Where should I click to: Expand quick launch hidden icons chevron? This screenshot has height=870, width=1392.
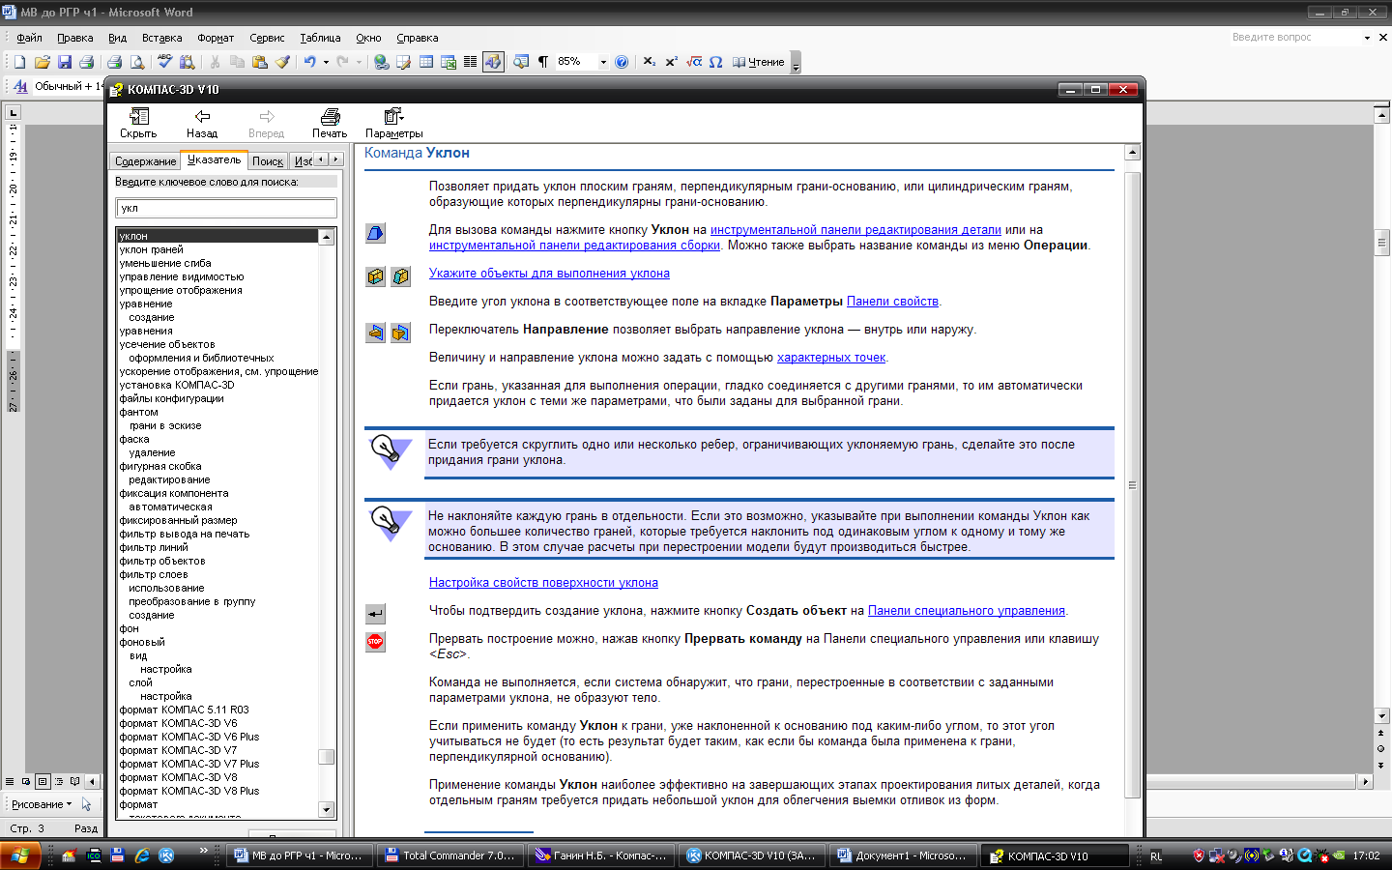203,851
